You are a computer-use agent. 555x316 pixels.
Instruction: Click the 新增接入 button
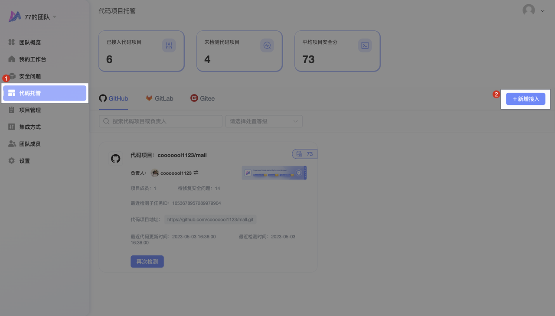(x=526, y=99)
